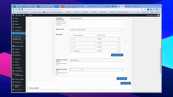Go to Páginas in the sidebar

(x=17, y=24)
